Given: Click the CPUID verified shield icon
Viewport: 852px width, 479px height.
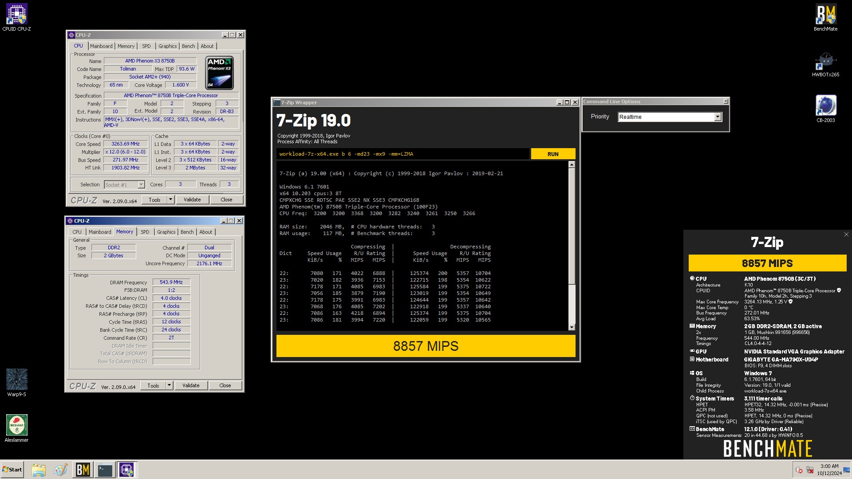Looking at the screenshot, I should point(839,291).
